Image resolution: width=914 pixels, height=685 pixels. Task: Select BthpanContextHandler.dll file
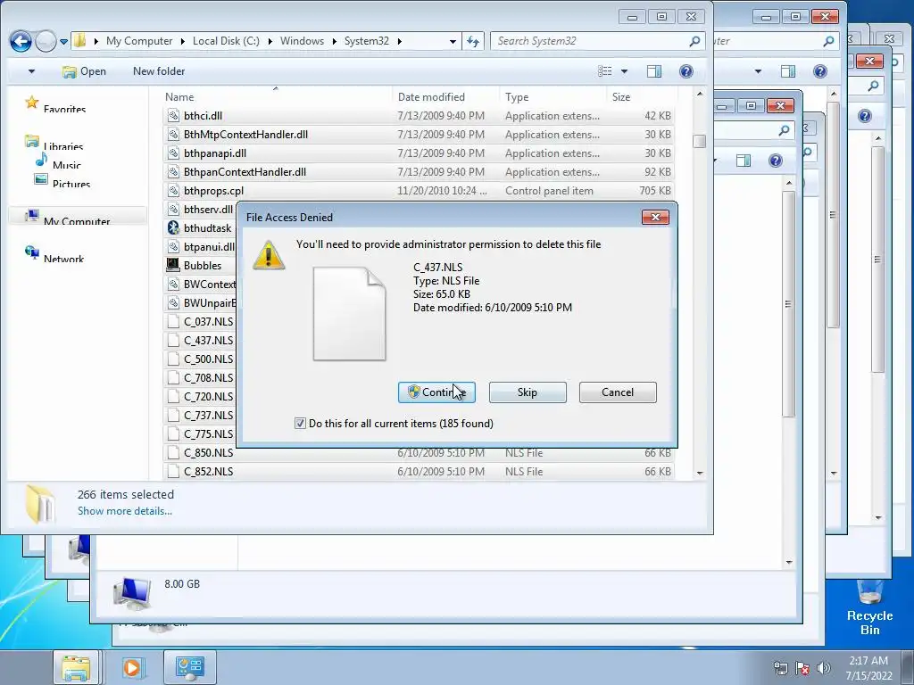(x=418, y=172)
